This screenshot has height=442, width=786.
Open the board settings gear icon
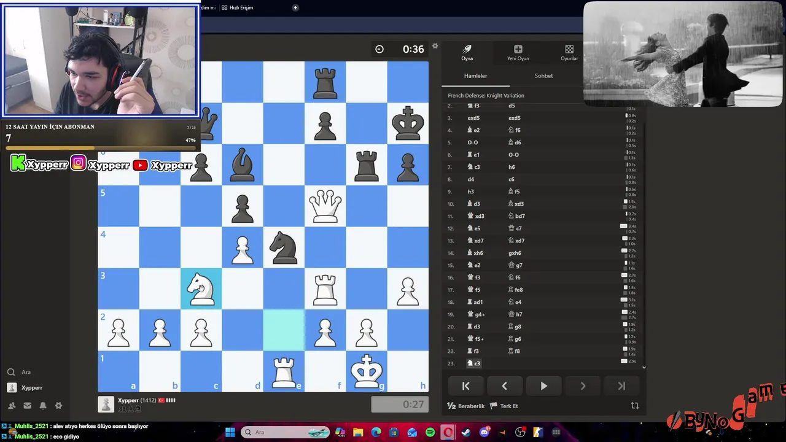click(435, 46)
